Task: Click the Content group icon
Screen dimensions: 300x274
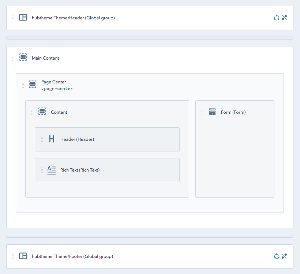Action: pos(42,111)
